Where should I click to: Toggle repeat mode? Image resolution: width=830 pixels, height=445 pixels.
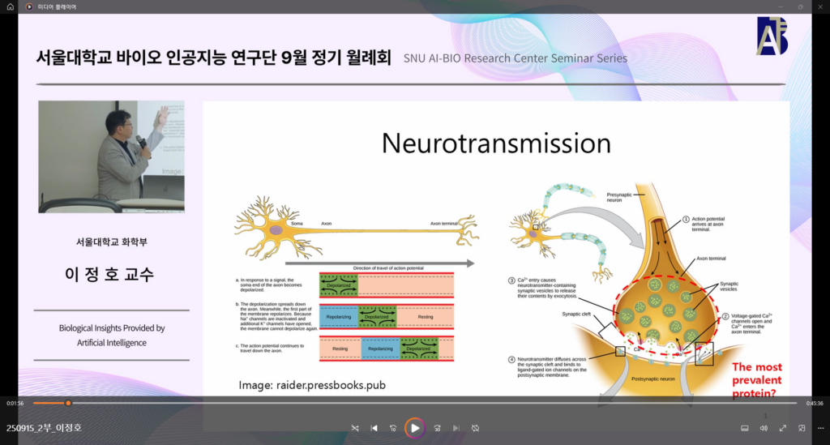point(476,428)
